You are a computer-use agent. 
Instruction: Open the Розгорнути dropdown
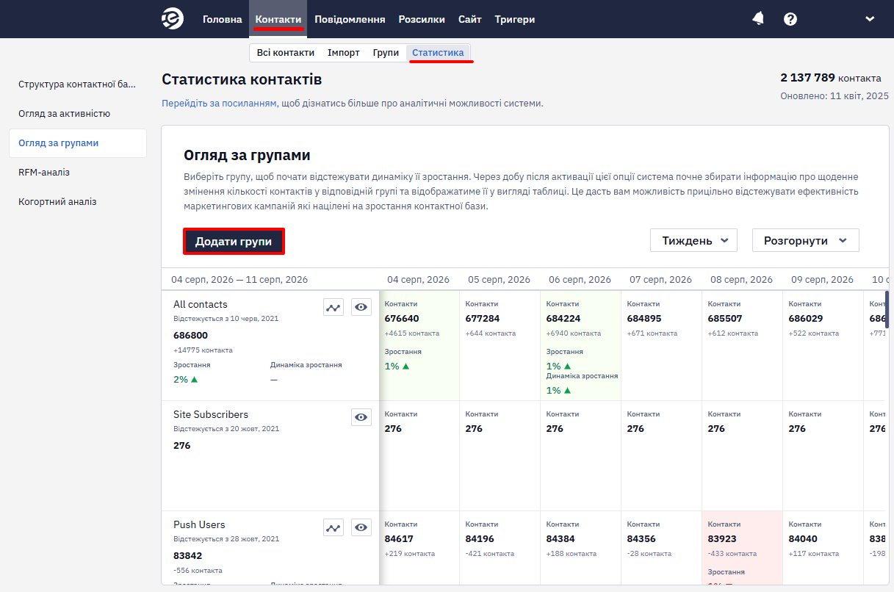click(x=805, y=240)
